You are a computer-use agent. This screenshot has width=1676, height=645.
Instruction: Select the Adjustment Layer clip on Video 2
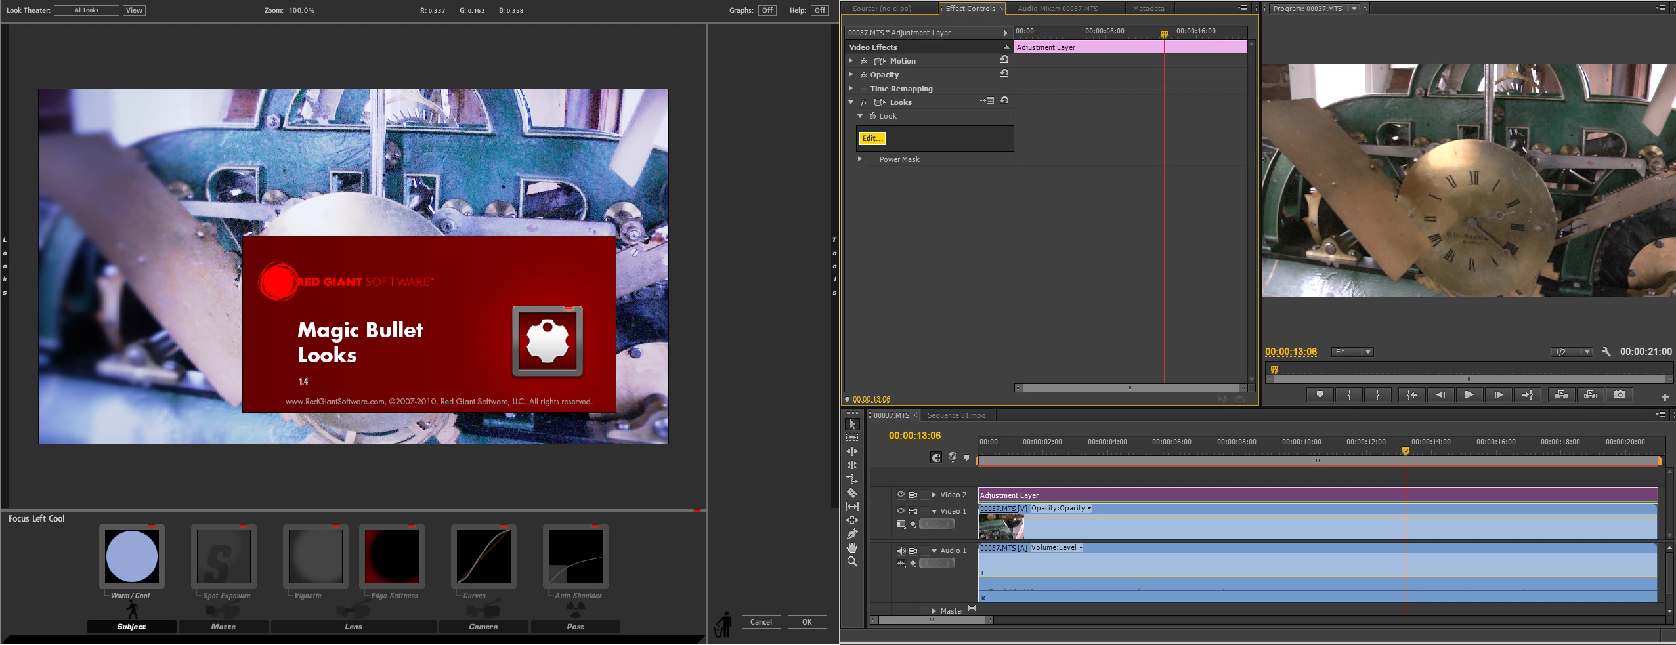[1318, 495]
